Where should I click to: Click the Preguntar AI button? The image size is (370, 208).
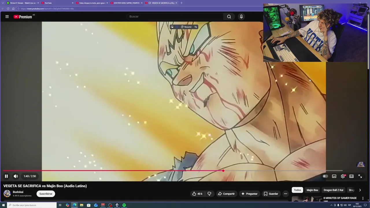click(249, 194)
